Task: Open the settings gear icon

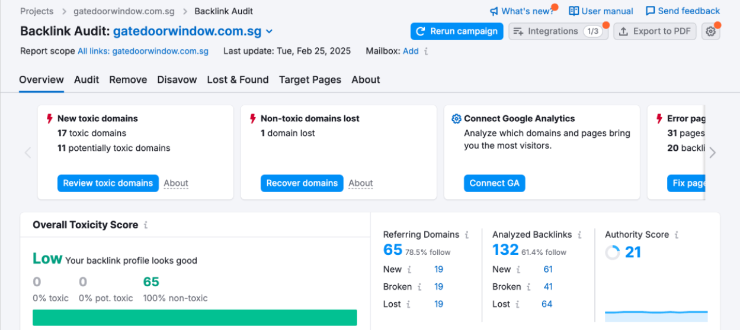Action: click(x=710, y=31)
